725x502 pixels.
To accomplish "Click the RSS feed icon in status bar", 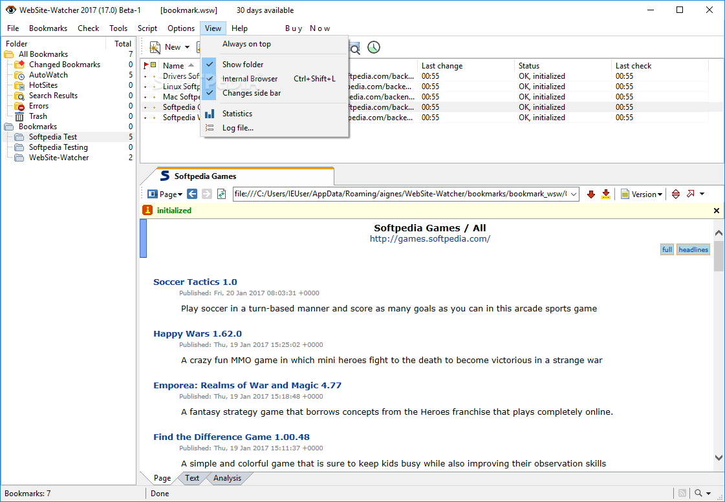I will (x=682, y=493).
